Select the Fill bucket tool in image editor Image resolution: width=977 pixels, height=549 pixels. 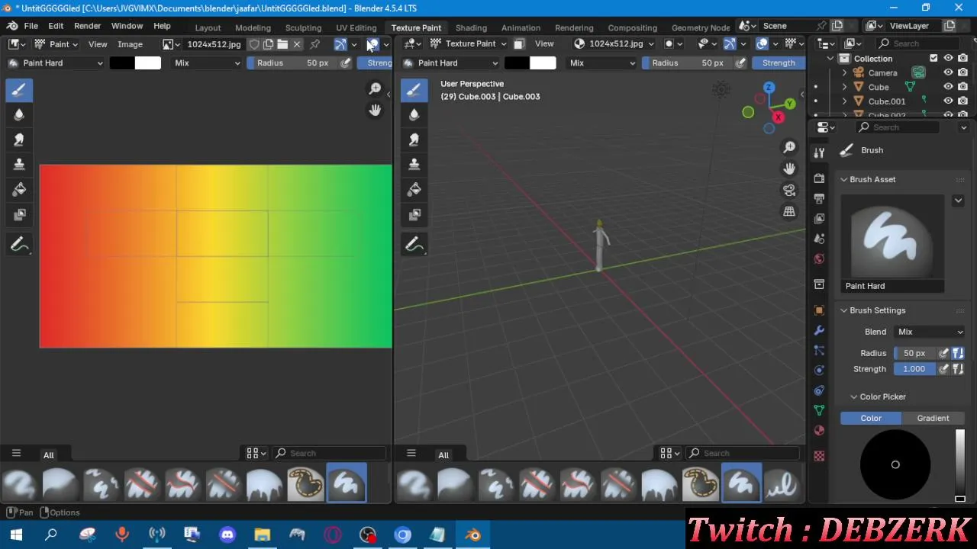[x=19, y=190]
